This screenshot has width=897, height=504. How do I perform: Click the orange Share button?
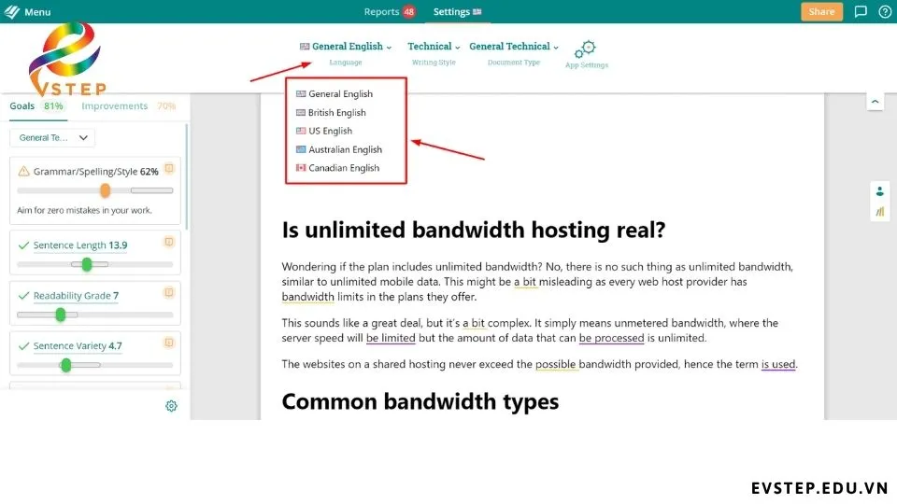click(x=821, y=11)
